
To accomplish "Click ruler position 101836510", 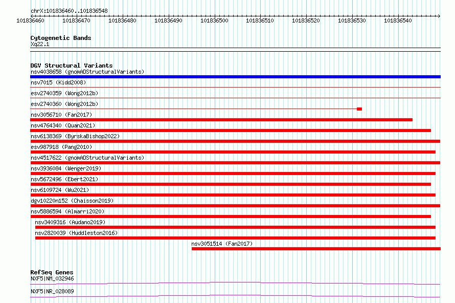I will pos(260,20).
